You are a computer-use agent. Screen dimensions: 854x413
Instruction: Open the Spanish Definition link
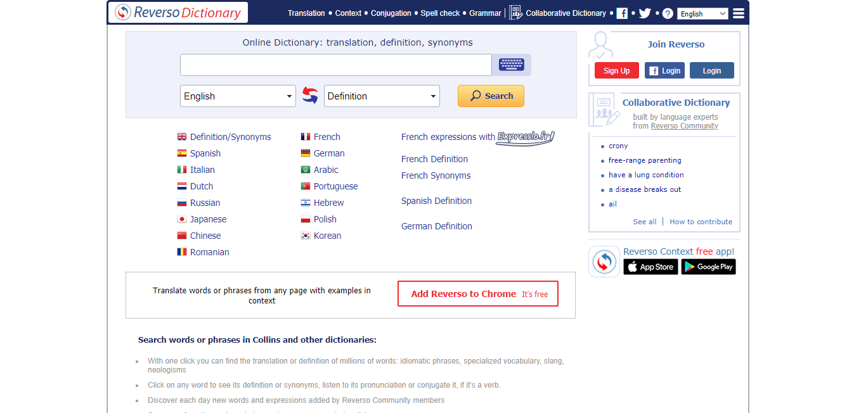(x=436, y=201)
